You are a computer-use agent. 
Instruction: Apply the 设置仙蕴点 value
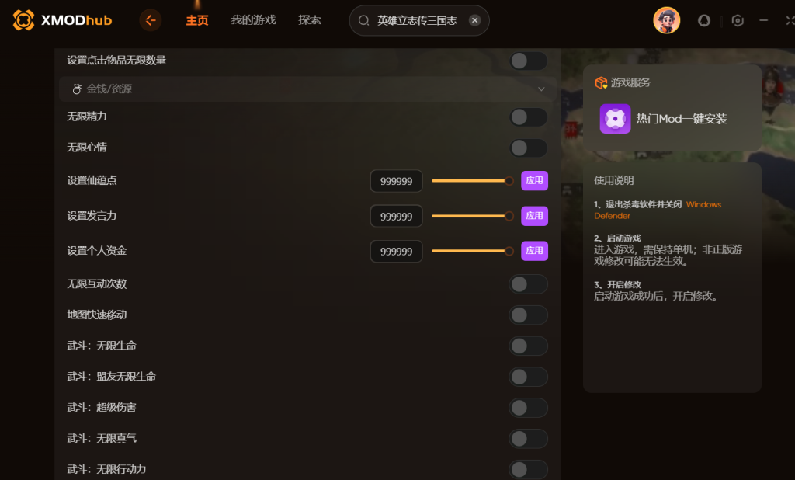(x=534, y=181)
